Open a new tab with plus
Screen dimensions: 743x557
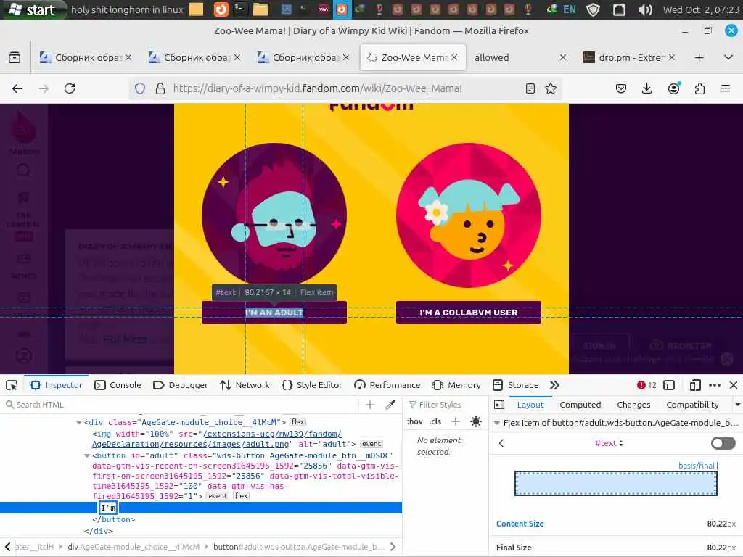click(699, 58)
